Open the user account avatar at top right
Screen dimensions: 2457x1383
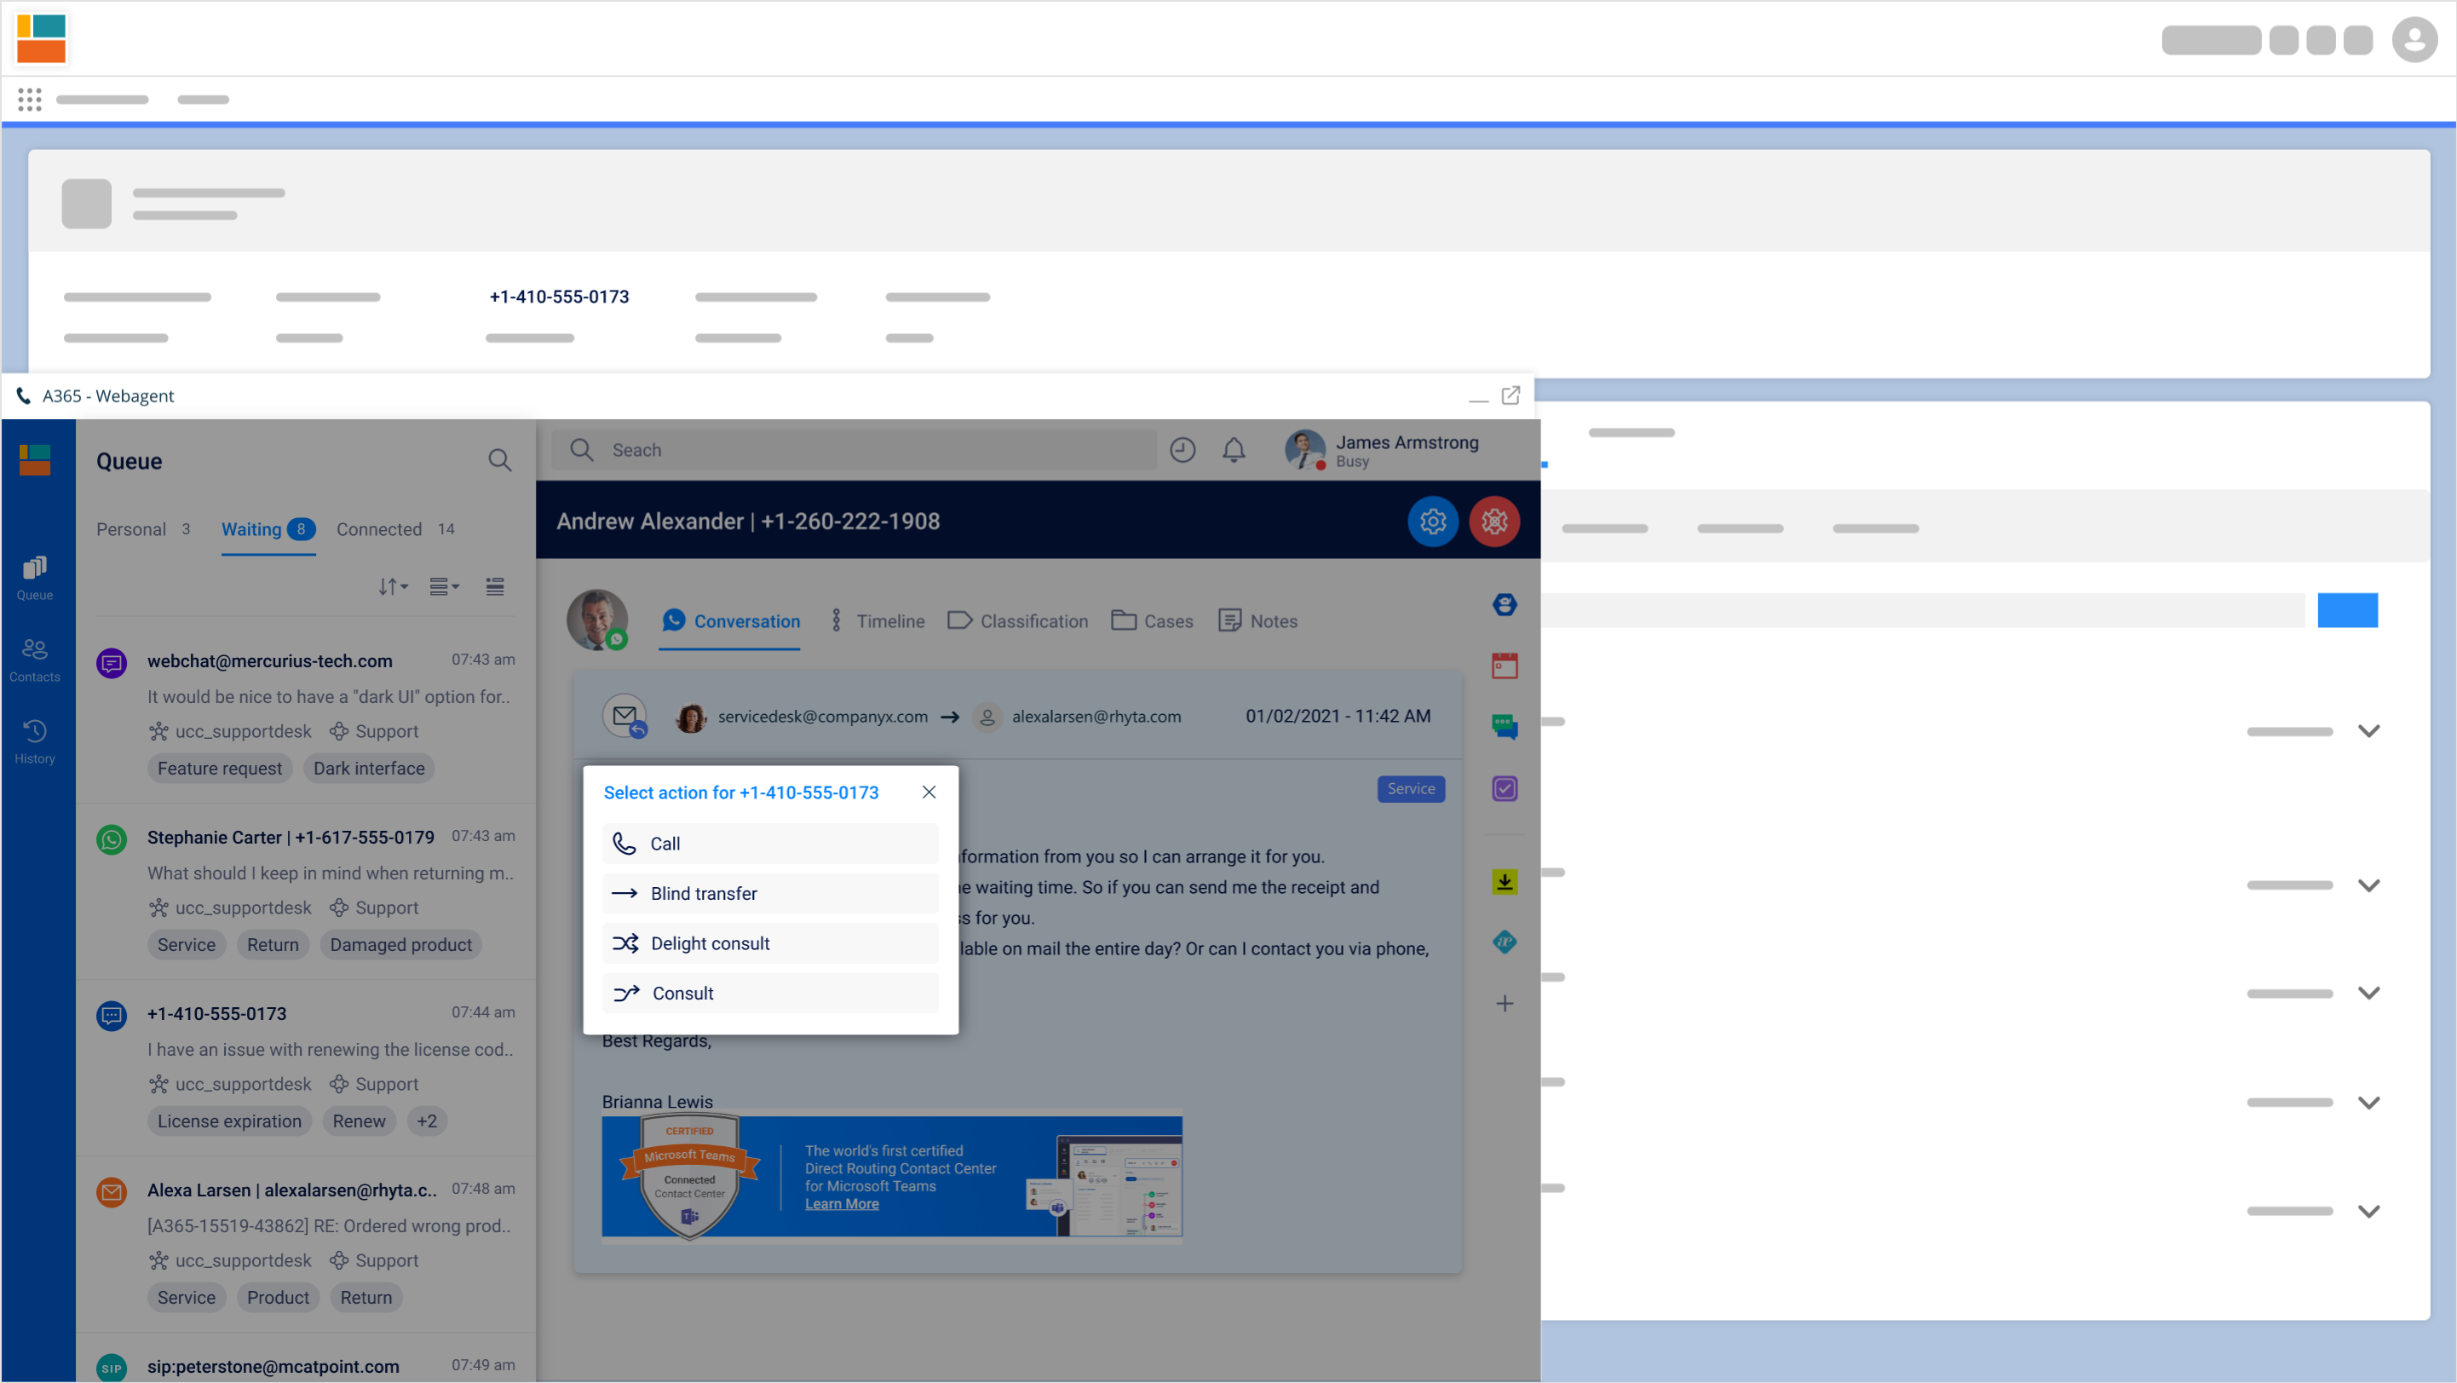tap(2415, 39)
